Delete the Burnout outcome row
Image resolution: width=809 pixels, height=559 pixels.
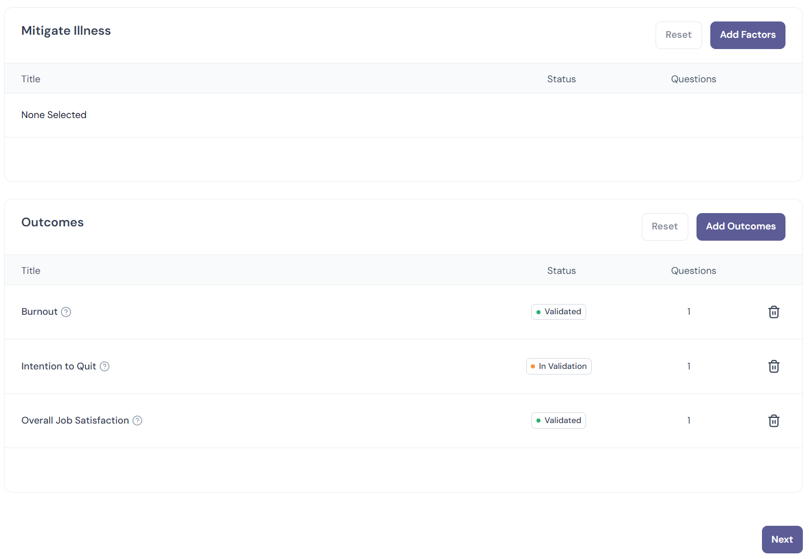[x=774, y=312]
